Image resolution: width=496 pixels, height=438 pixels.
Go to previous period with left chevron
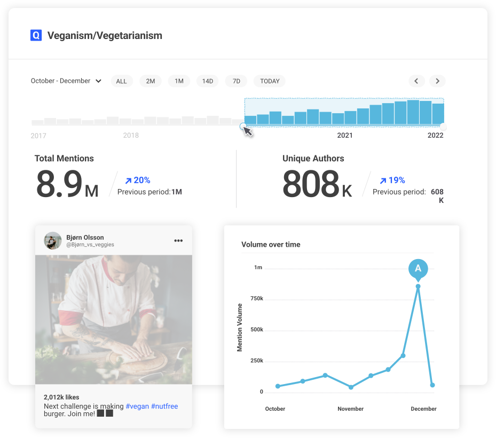point(416,81)
